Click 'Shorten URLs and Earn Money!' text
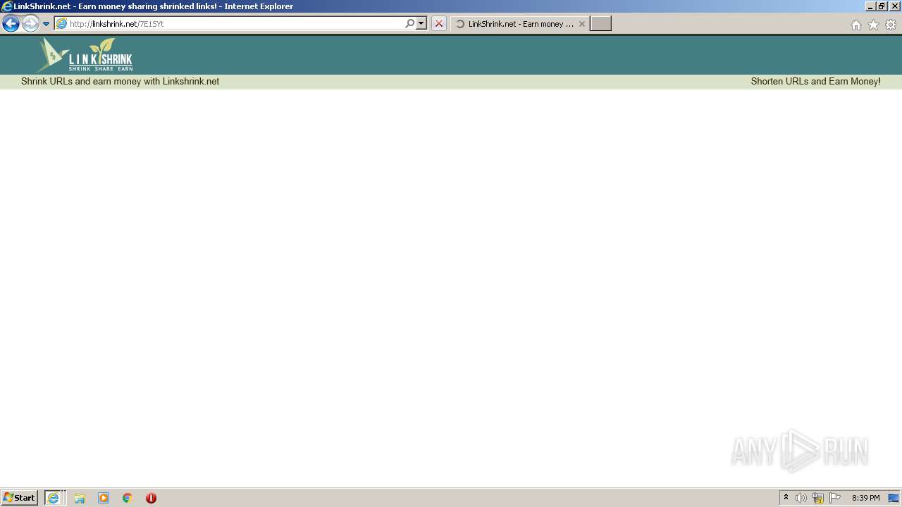Viewport: 902px width, 507px height. pos(815,82)
